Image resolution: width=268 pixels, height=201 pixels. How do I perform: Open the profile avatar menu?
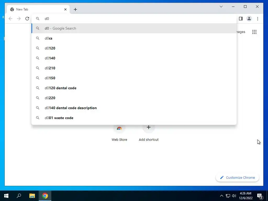249,19
